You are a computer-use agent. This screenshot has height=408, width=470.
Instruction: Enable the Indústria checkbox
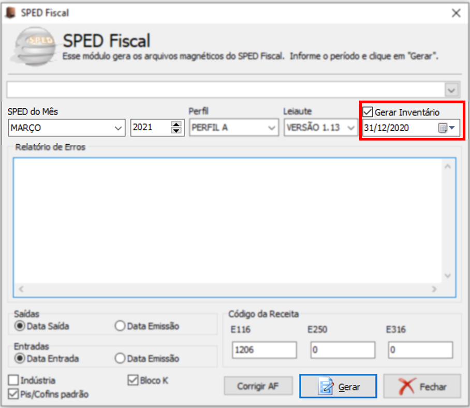(13, 381)
